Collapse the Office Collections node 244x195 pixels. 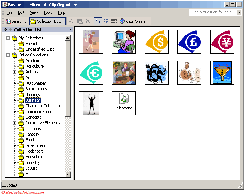tap(8, 55)
